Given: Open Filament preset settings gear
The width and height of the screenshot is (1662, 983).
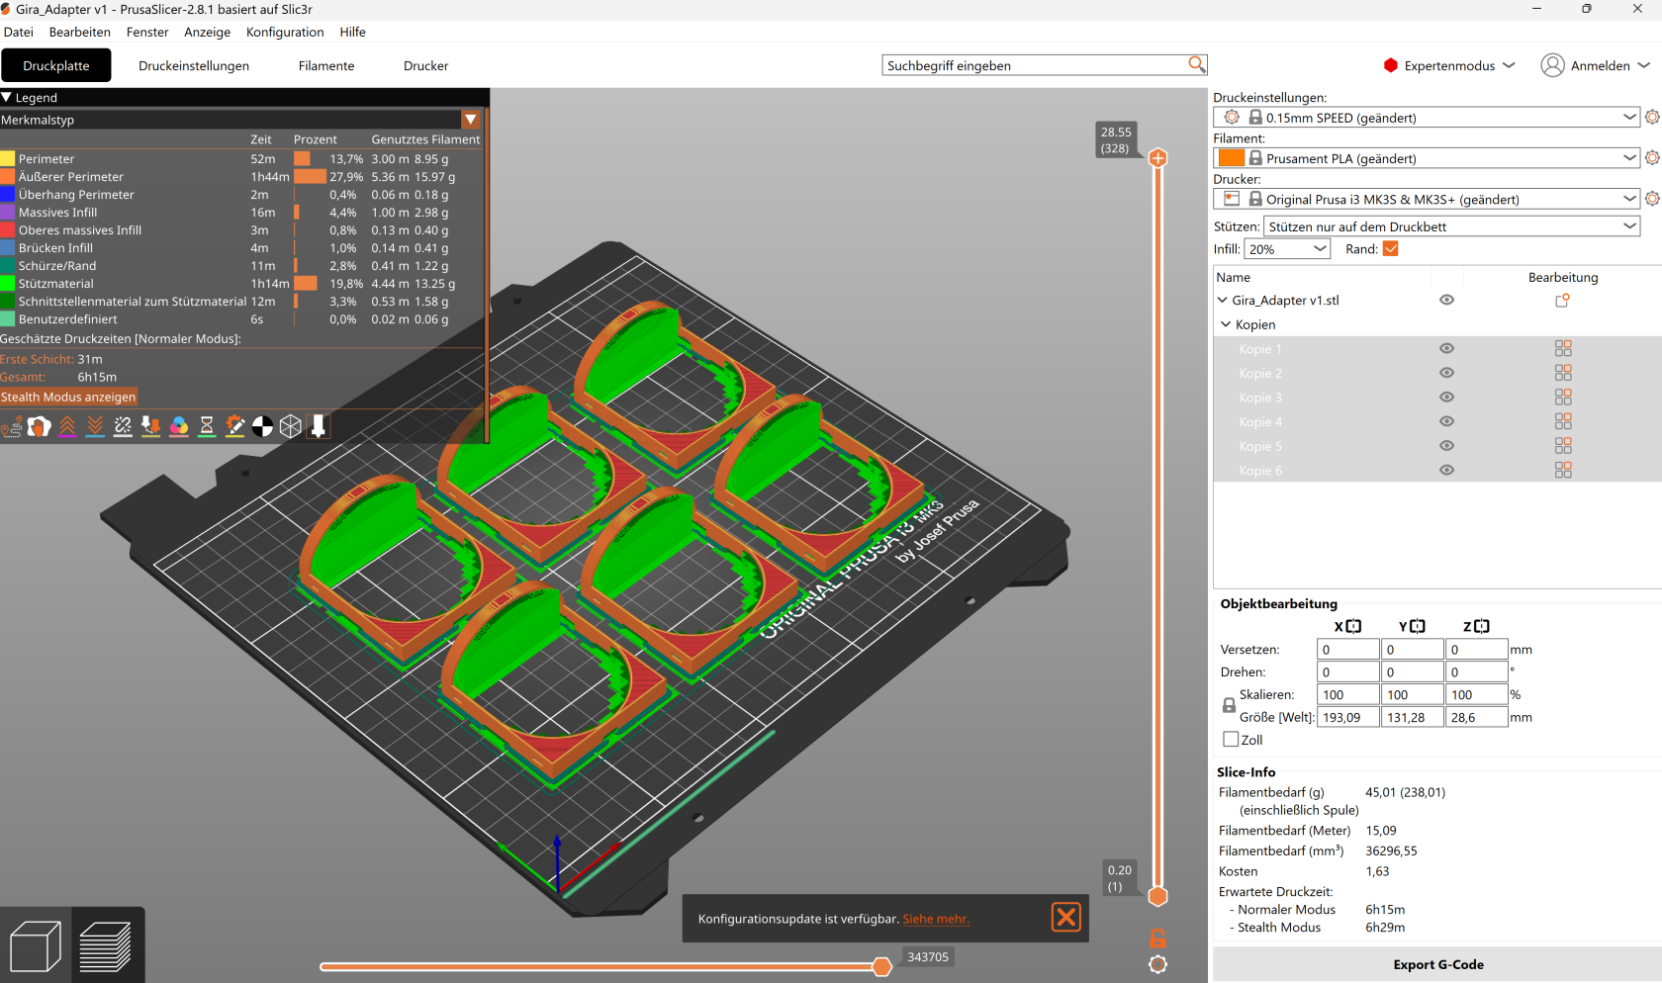Looking at the screenshot, I should point(1652,157).
